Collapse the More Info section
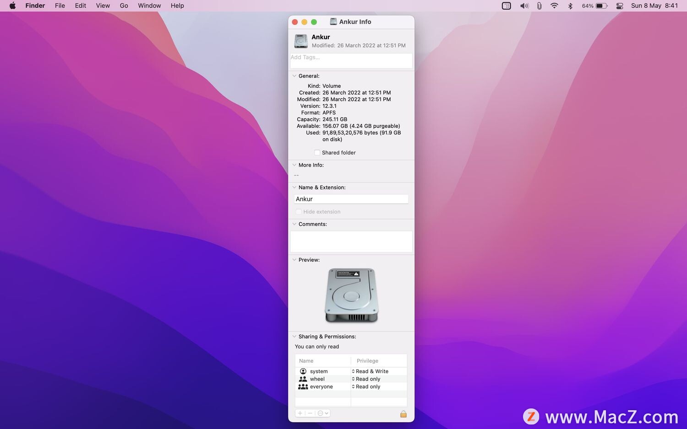The image size is (687, 429). [294, 165]
